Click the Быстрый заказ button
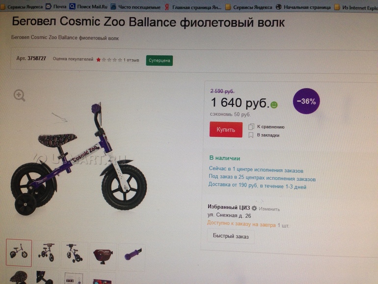Viewport: 378px width, 284px height. [x=231, y=236]
